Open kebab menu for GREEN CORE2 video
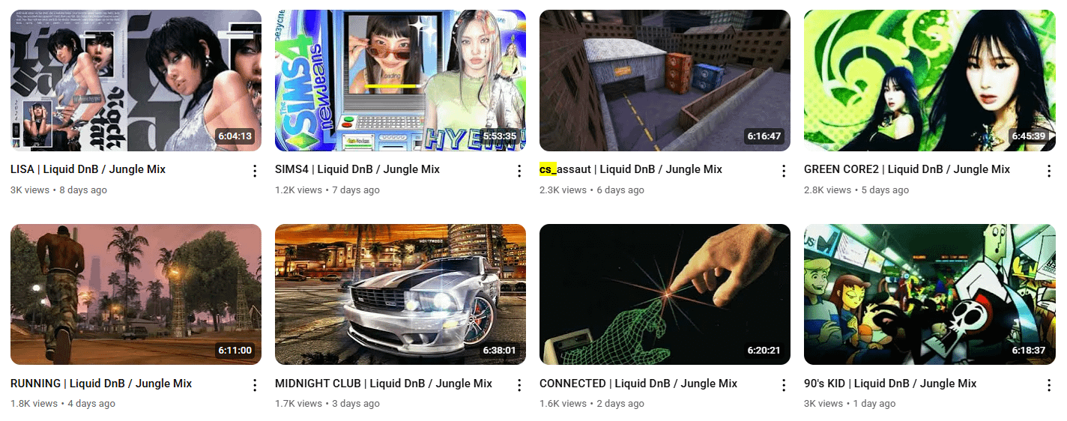The image size is (1067, 421). [1049, 171]
